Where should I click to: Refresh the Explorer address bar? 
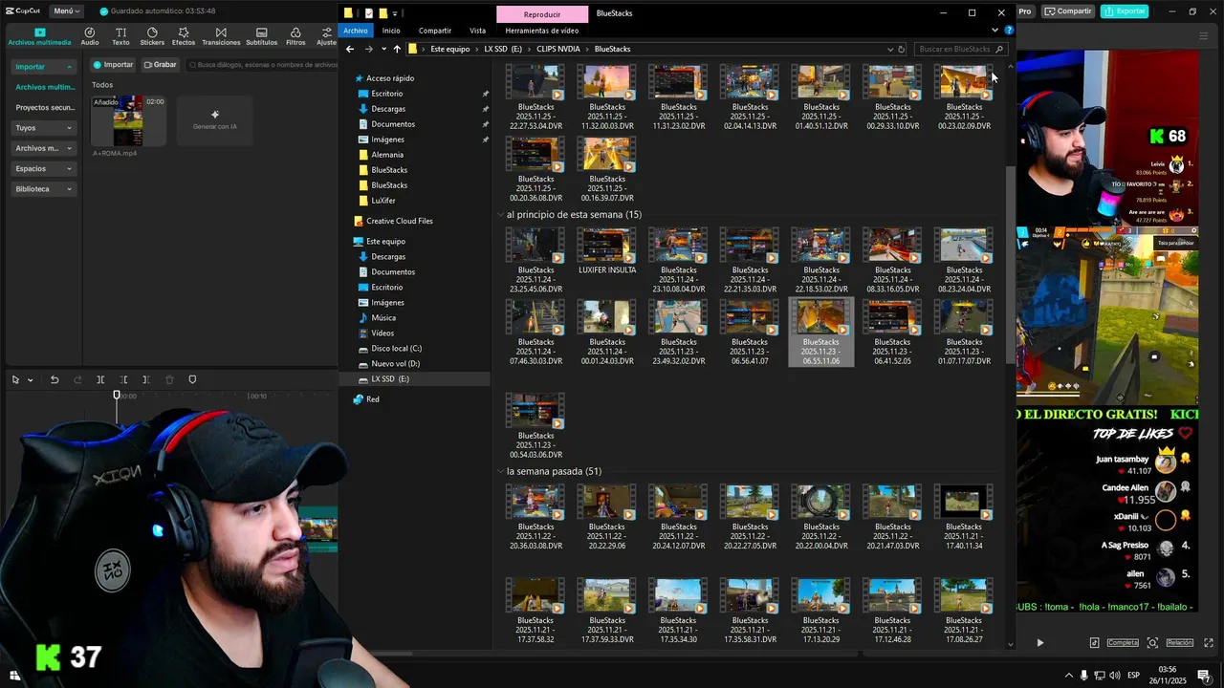point(901,49)
